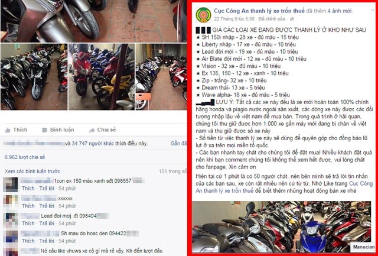
Task: Open the red scooter thumbnail in the middle
Action: pos(102,77)
